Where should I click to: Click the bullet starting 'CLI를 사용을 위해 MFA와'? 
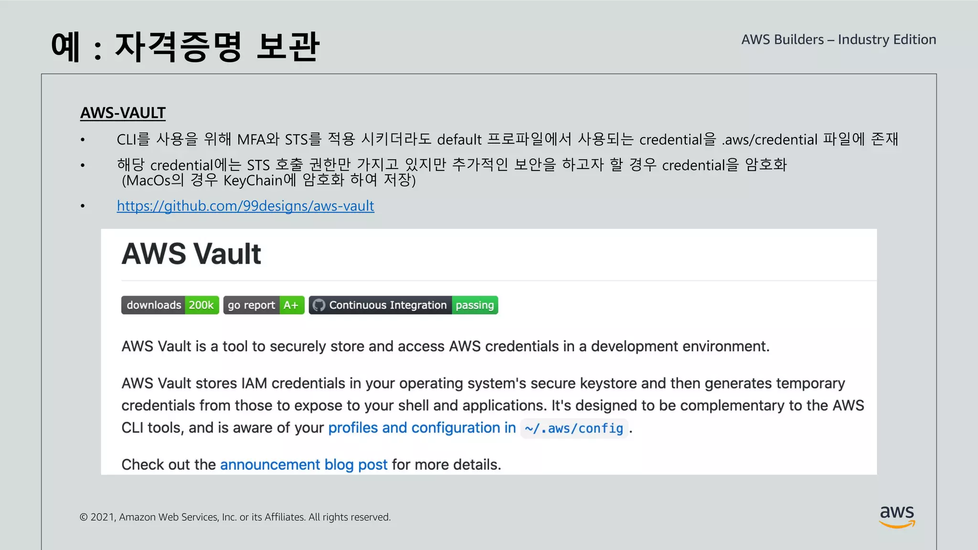click(x=507, y=139)
